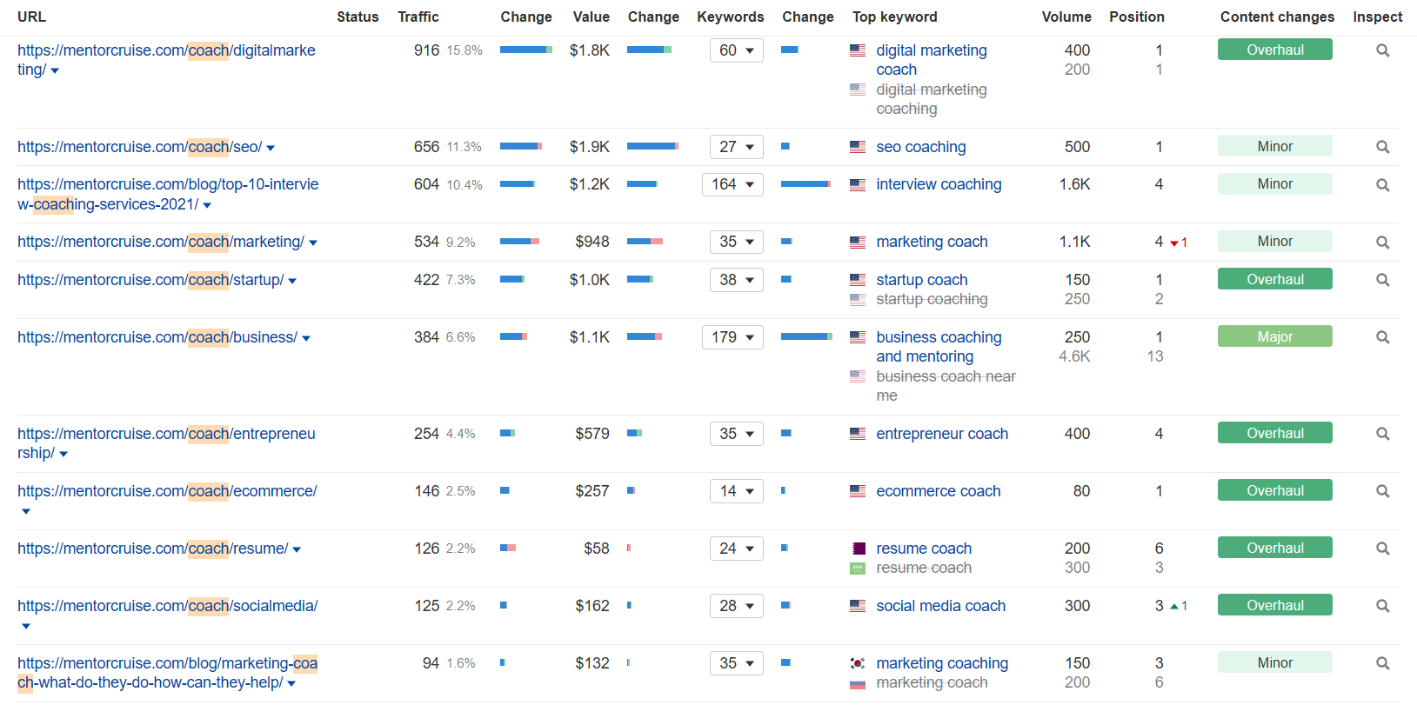This screenshot has width=1417, height=705.
Task: Expand URL menu arrow for coach/startup
Action: pos(292,282)
